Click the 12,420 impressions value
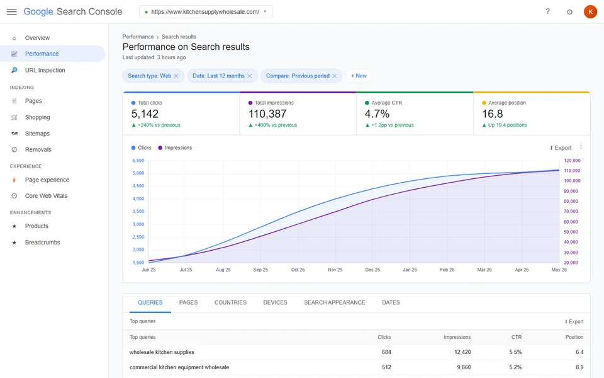Screen dimensions: 604x378 click(462, 352)
